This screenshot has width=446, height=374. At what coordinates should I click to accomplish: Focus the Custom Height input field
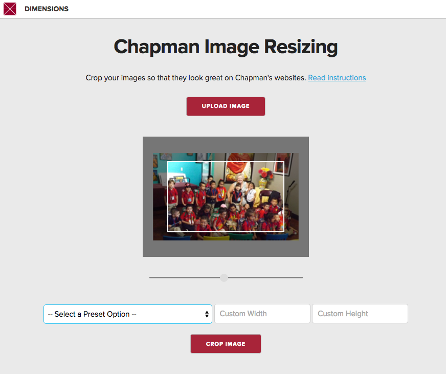coord(360,314)
